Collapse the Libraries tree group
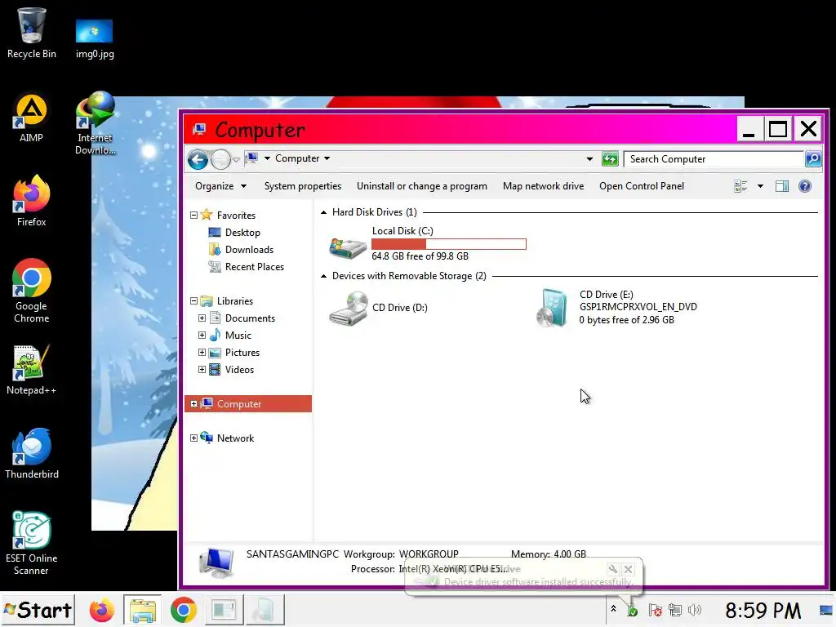This screenshot has width=836, height=627. point(194,301)
